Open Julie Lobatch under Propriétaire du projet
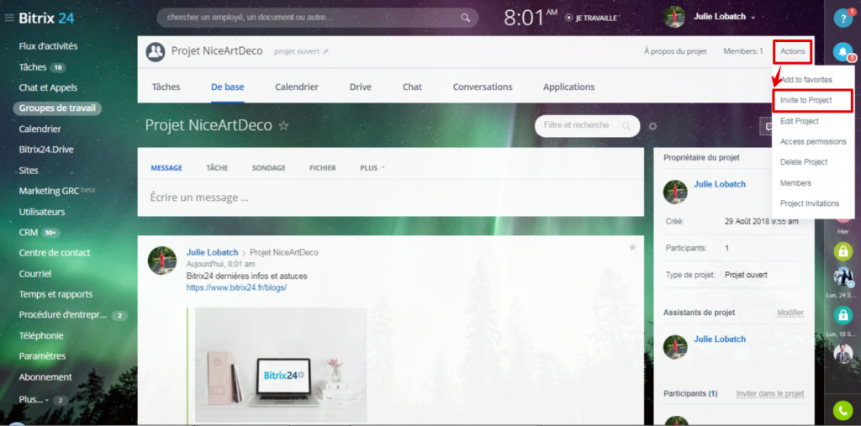Image resolution: width=861 pixels, height=426 pixels. coord(720,184)
